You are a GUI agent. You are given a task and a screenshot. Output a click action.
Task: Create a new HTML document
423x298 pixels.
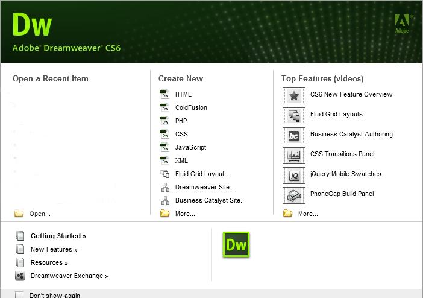[183, 94]
